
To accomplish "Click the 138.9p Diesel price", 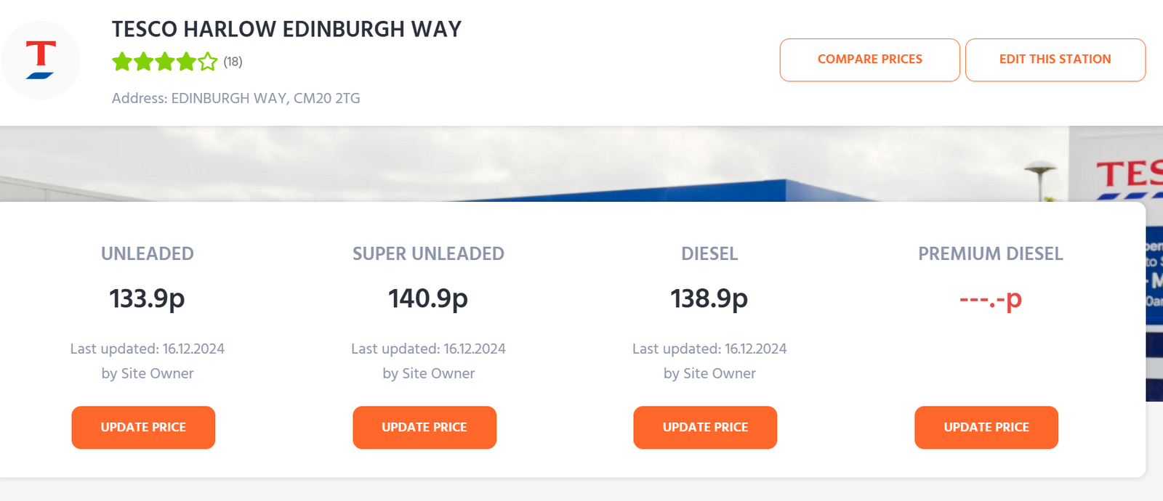I will pos(709,298).
